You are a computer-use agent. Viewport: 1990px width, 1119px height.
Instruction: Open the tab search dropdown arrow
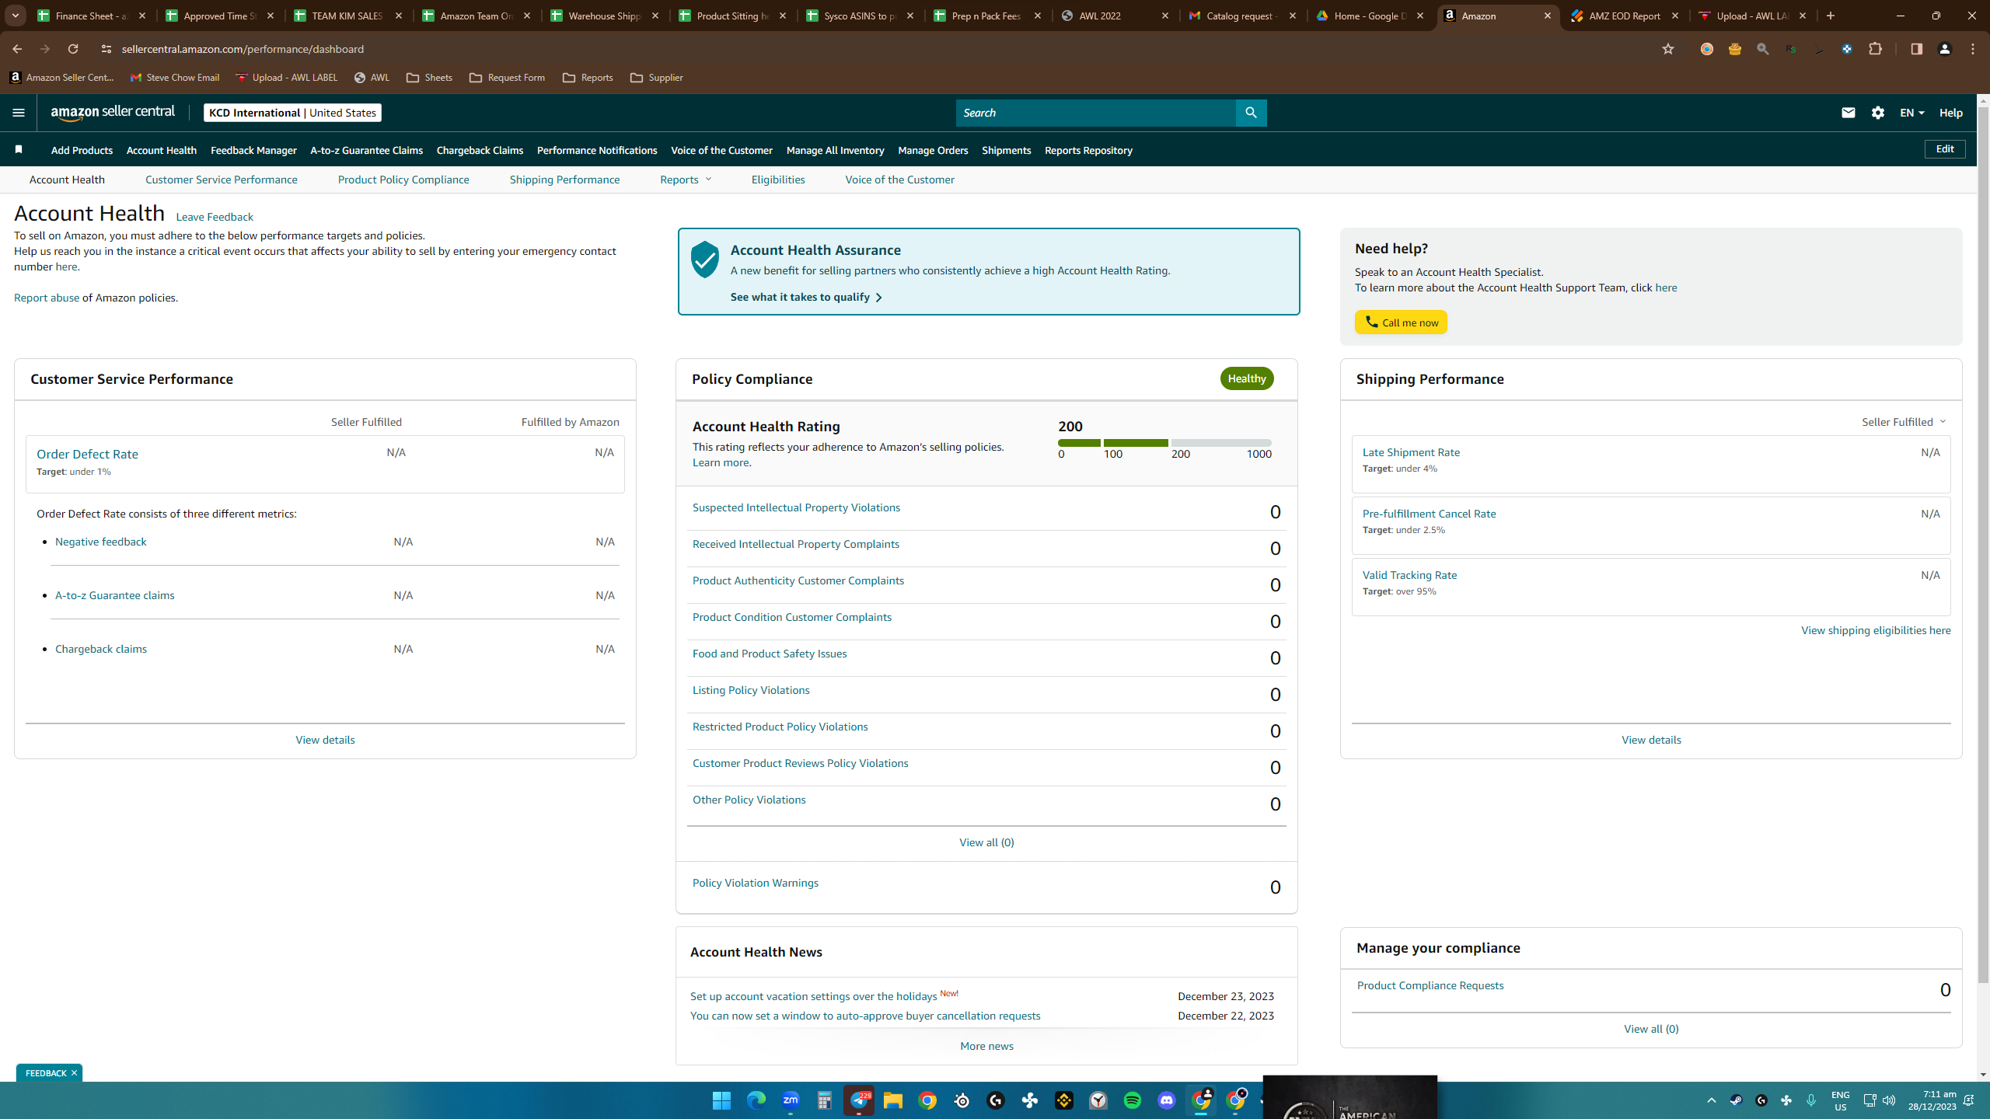(x=16, y=16)
